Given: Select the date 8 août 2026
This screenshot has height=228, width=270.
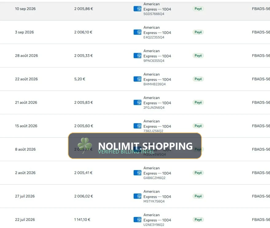Looking at the screenshot, I should [x=25, y=149].
